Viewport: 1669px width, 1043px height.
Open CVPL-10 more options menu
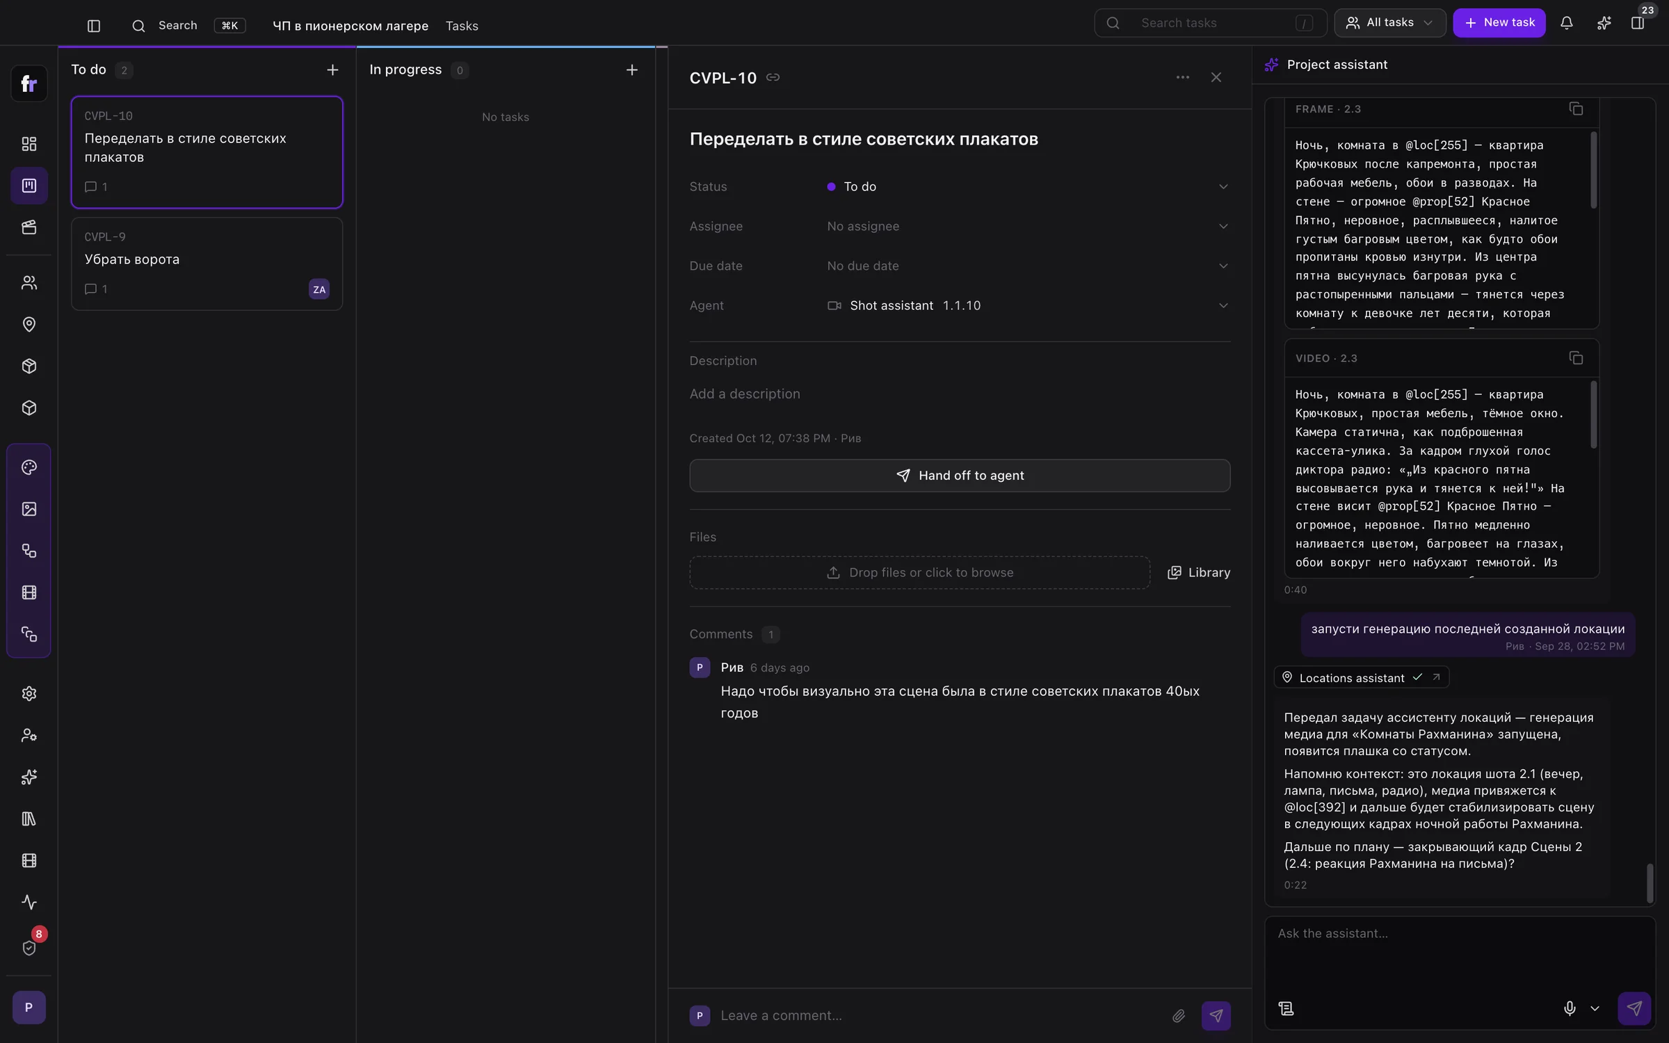[1182, 77]
